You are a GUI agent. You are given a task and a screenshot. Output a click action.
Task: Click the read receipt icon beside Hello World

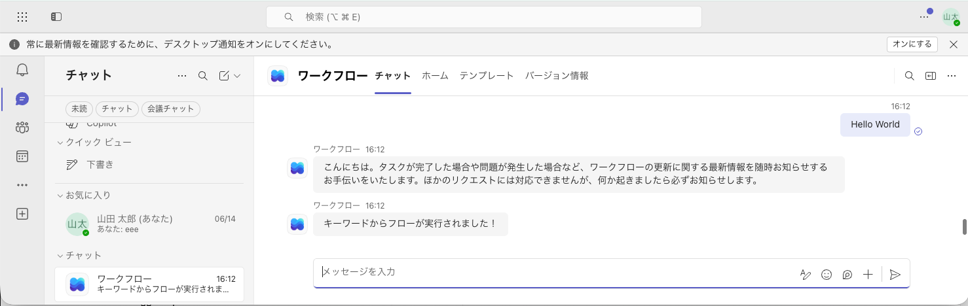pos(918,131)
